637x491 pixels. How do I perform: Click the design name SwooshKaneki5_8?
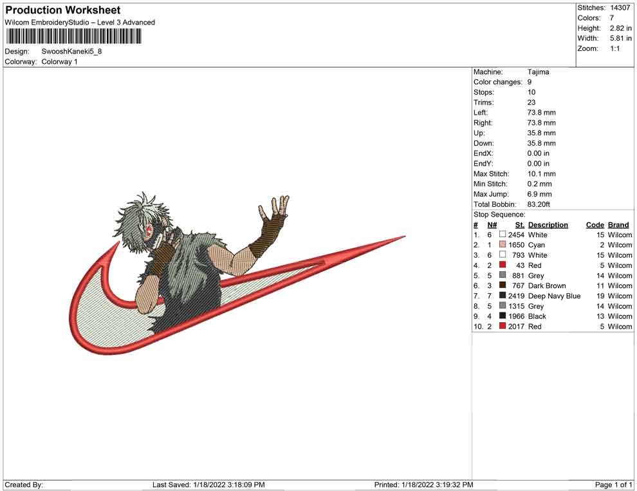click(71, 52)
